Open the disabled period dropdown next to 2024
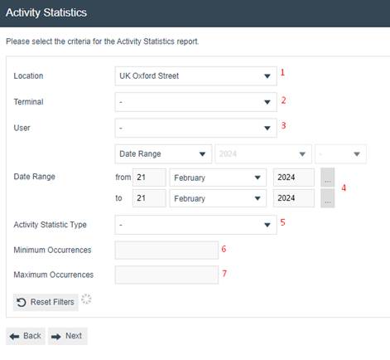 pyautogui.click(x=340, y=154)
